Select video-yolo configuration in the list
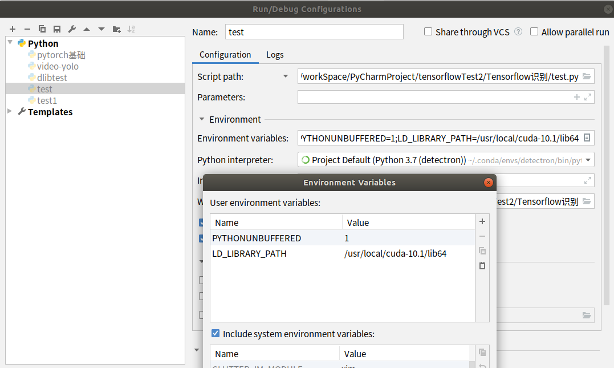Viewport: 614px width, 368px height. (x=58, y=66)
